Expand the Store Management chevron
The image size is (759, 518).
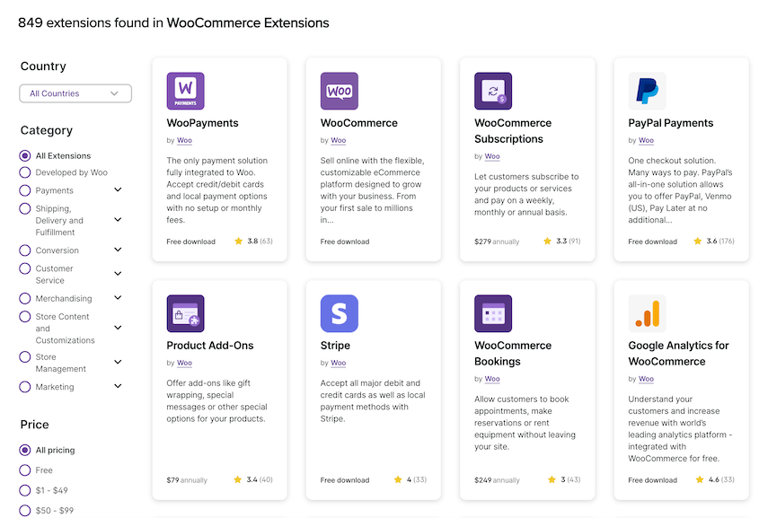pyautogui.click(x=118, y=362)
